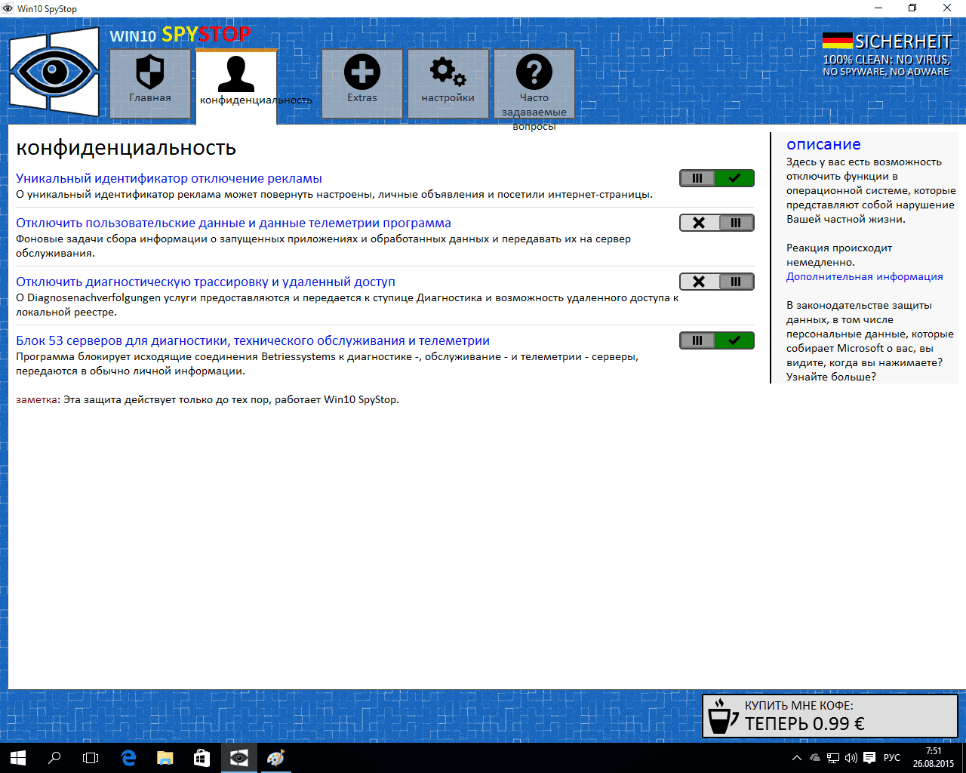
Task: Toggle diagnostic tracing and remote access switch
Action: click(717, 282)
